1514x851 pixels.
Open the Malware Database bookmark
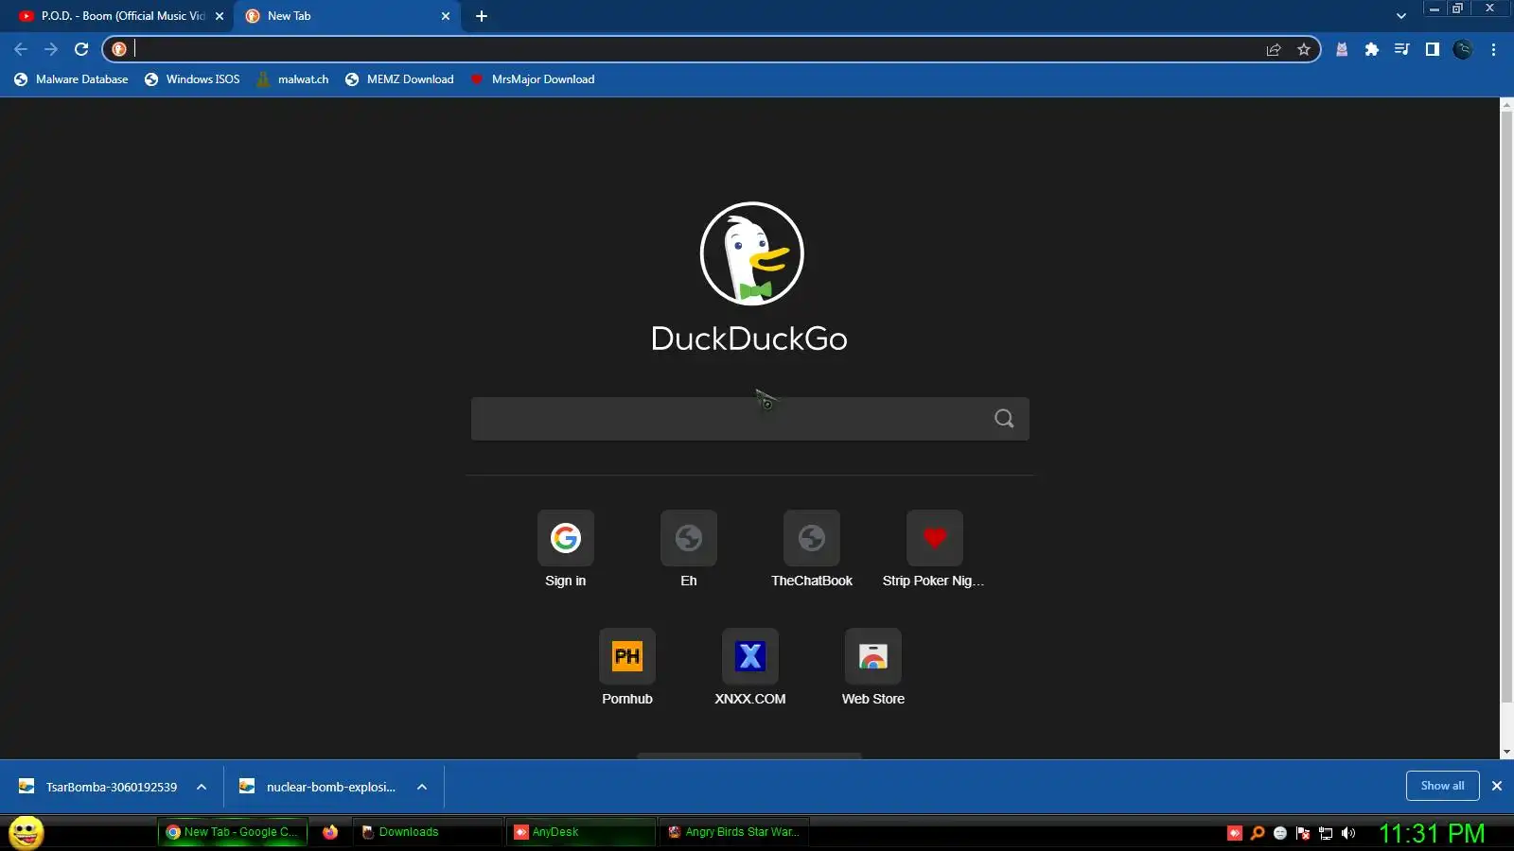[71, 79]
